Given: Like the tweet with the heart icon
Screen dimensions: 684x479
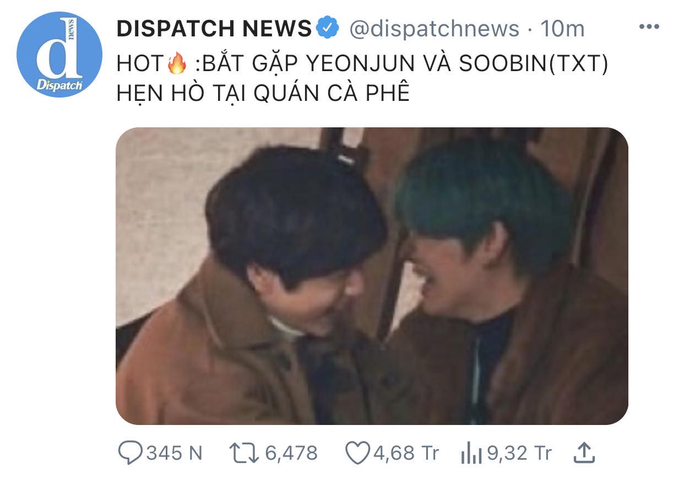Looking at the screenshot, I should point(358,453).
